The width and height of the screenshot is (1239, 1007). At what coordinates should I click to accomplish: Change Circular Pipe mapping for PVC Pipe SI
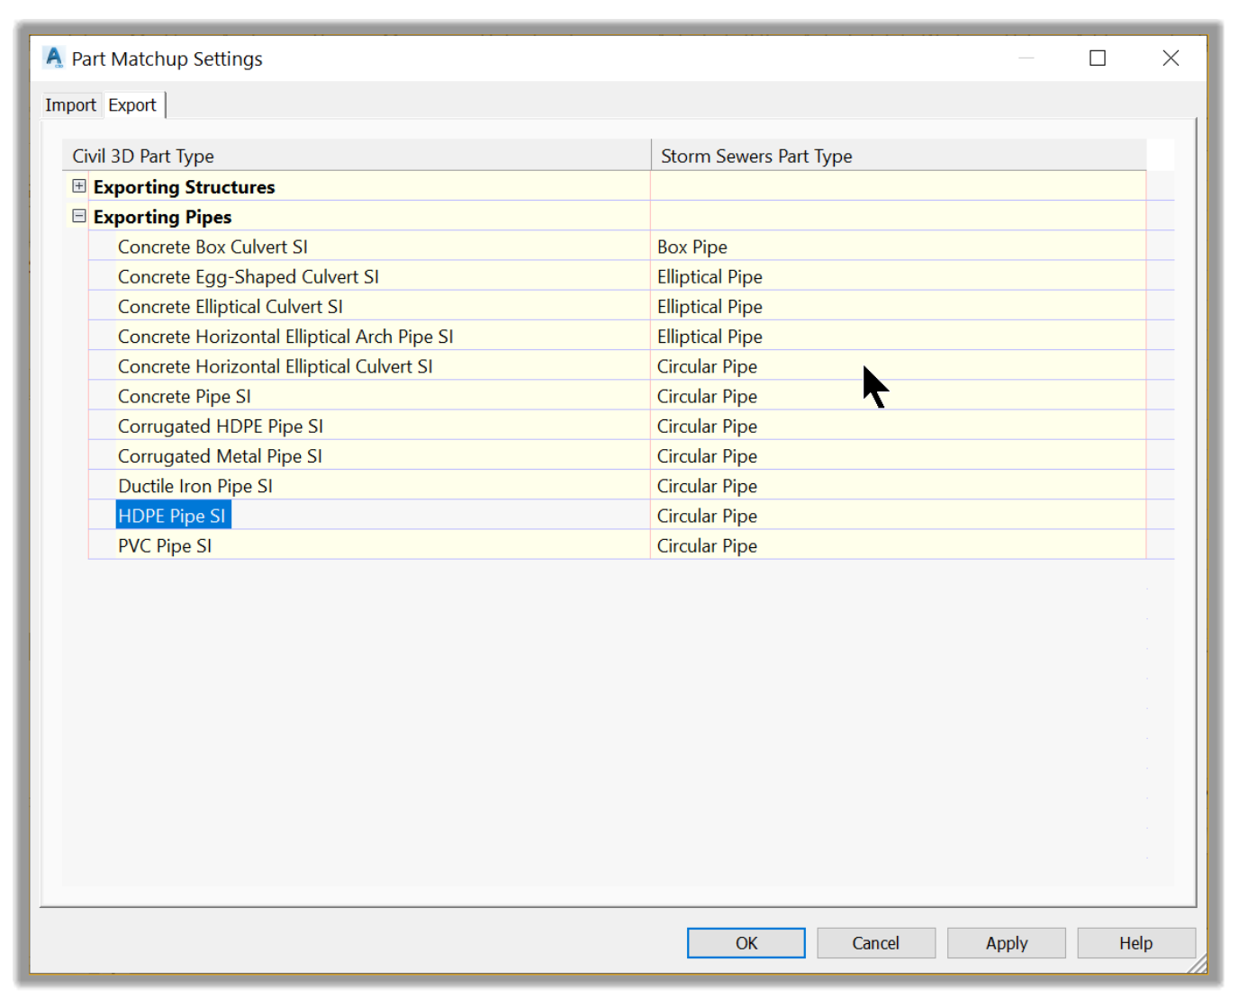tap(898, 545)
